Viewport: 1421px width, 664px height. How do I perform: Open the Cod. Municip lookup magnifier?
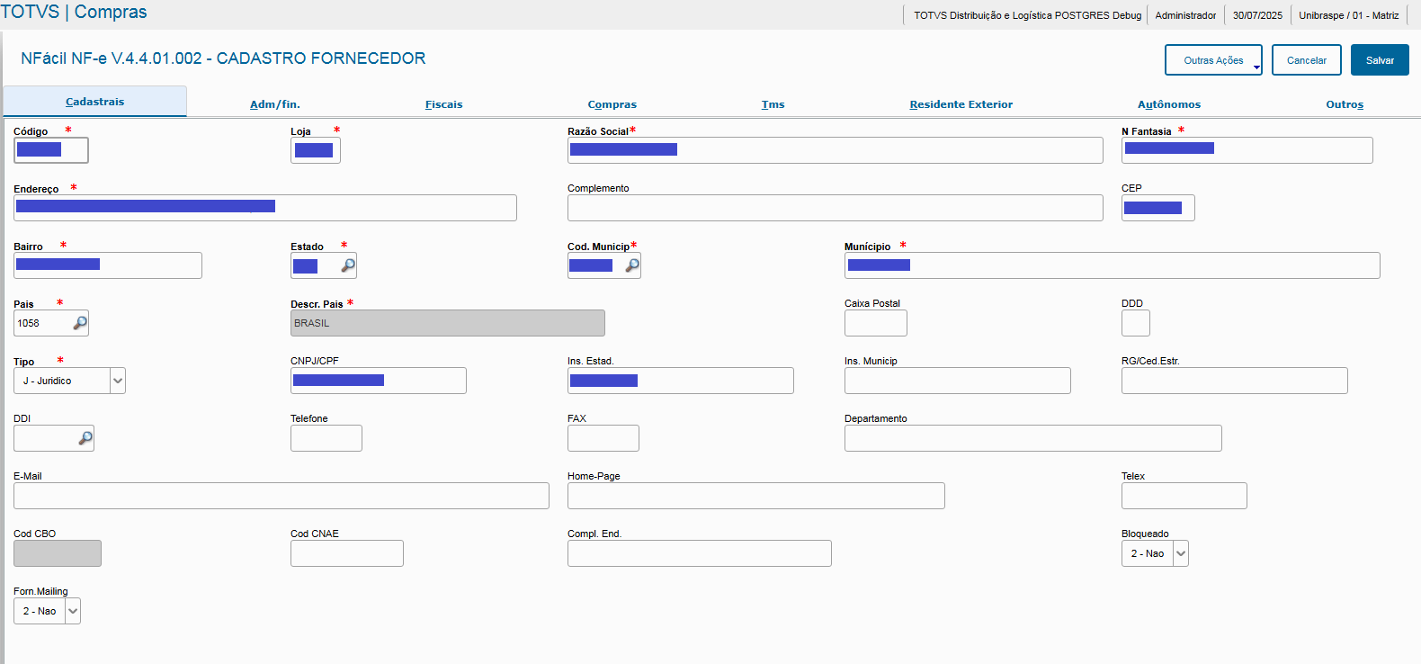coord(632,265)
